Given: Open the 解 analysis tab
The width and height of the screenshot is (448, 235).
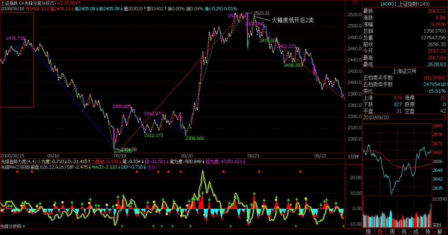Looking at the screenshot, I should click(x=440, y=231).
